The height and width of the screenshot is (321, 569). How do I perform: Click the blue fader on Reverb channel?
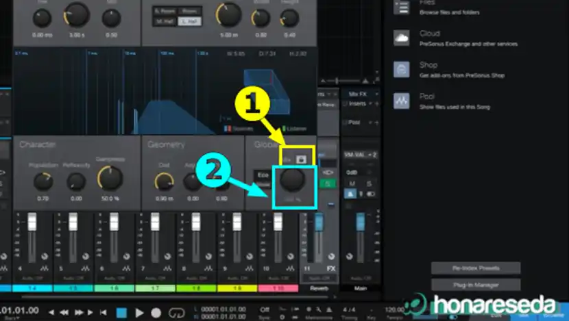click(x=319, y=222)
